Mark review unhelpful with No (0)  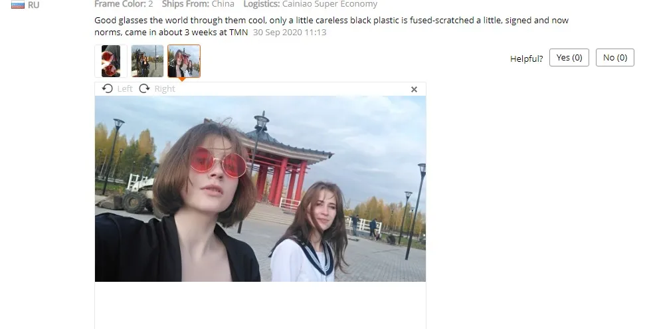pyautogui.click(x=615, y=58)
